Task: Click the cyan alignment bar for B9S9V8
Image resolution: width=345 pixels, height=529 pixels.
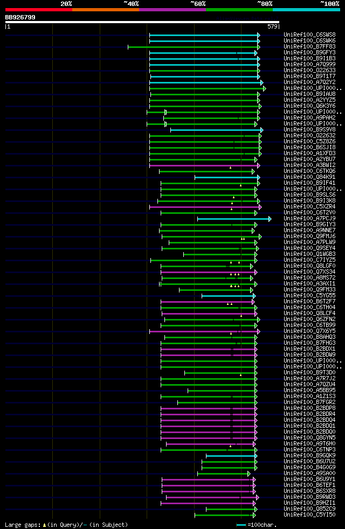Action: (216, 130)
